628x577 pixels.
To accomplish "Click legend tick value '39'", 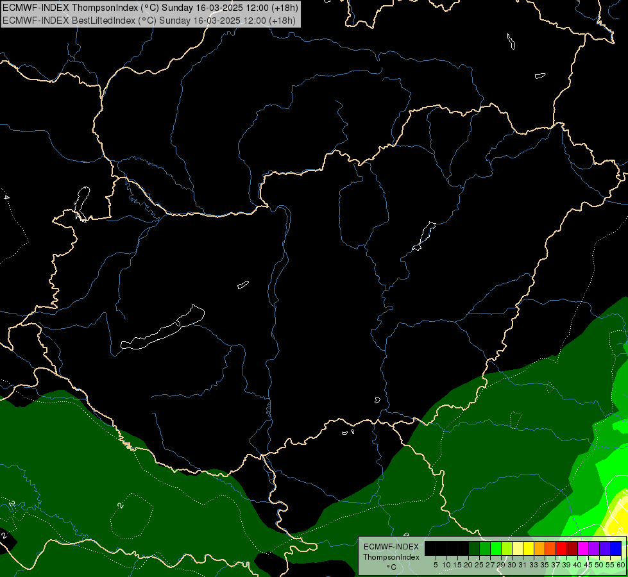I will click(566, 565).
